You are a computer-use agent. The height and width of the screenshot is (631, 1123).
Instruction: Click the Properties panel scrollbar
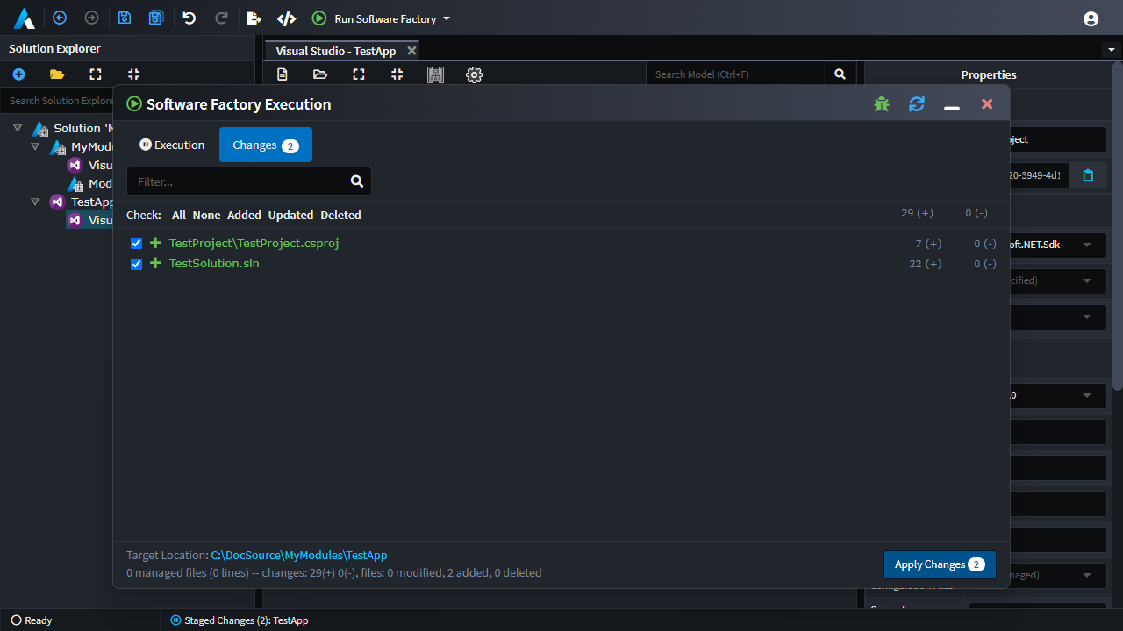pyautogui.click(x=1117, y=226)
